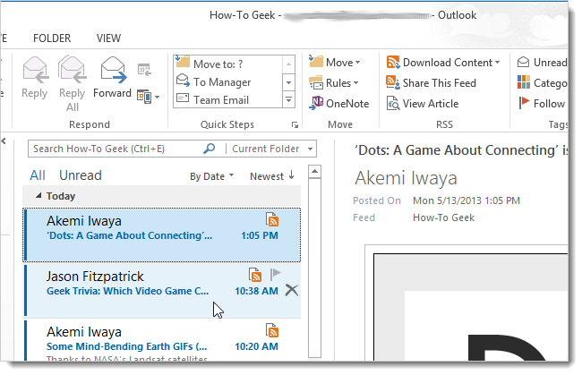Click the Reply button

pyautogui.click(x=35, y=78)
